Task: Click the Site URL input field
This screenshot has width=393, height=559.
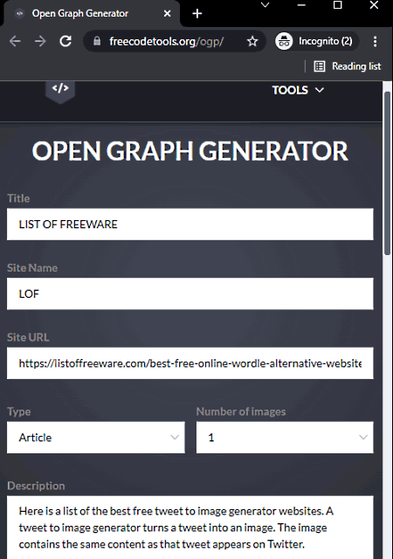Action: [x=190, y=363]
